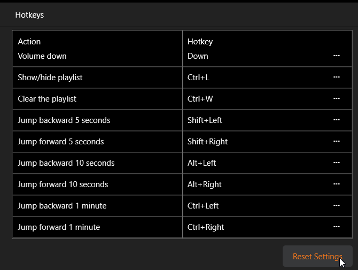This screenshot has height=270, width=358.
Task: Open ellipsis menu for Show/hide playlist
Action: (337, 78)
